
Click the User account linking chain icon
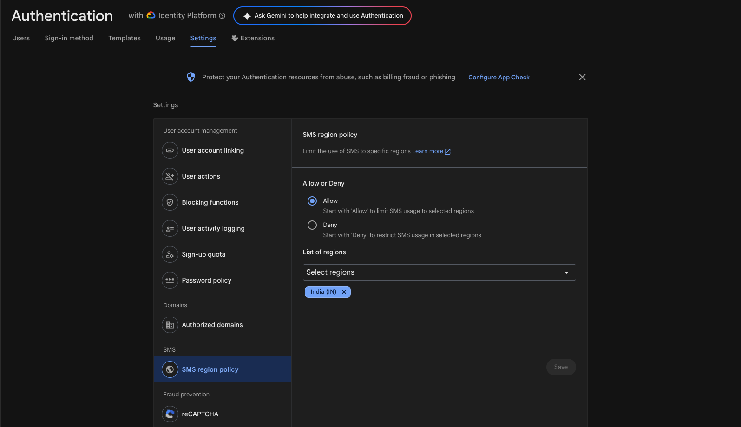pyautogui.click(x=170, y=150)
